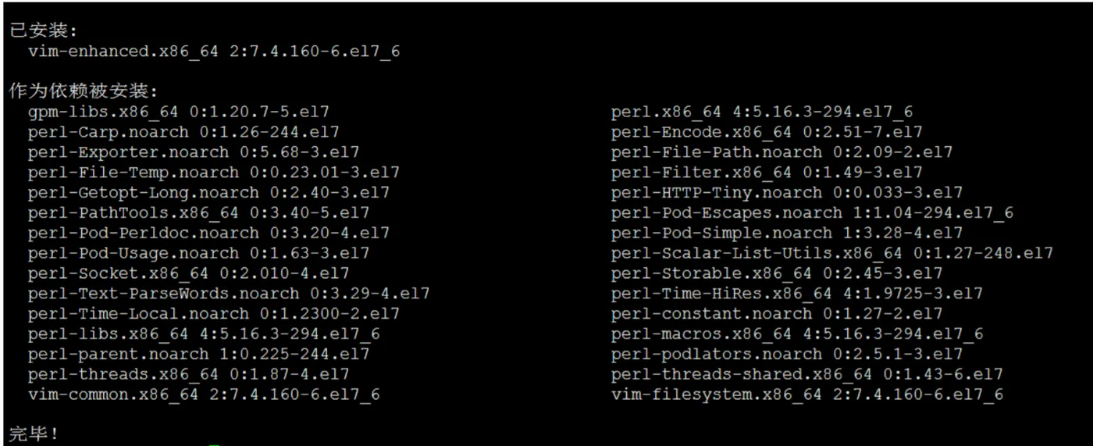The image size is (1093, 446).
Task: Click the perl-Carp.noarch package text
Action: point(183,132)
